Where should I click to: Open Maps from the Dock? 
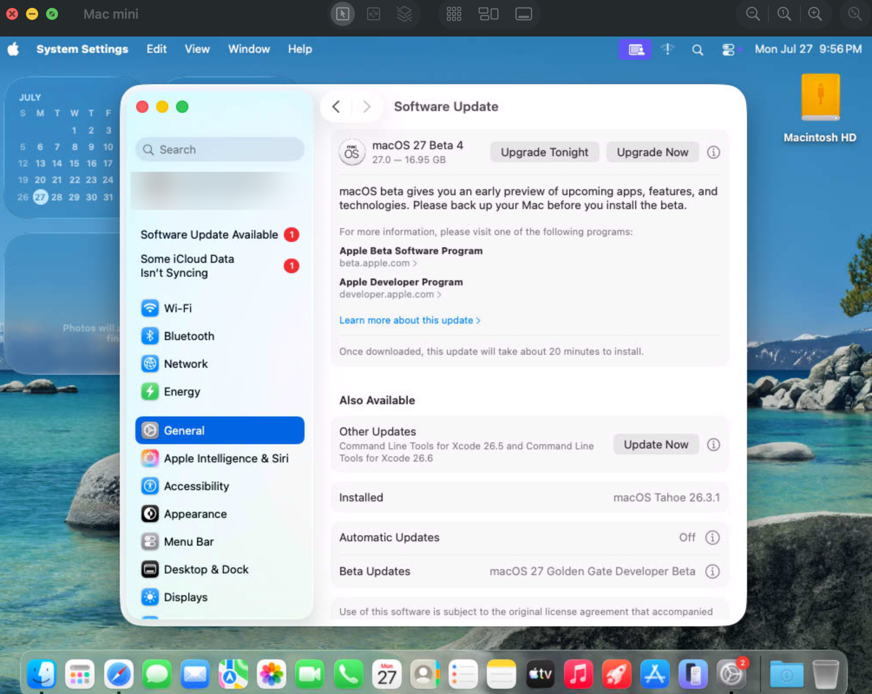point(233,674)
